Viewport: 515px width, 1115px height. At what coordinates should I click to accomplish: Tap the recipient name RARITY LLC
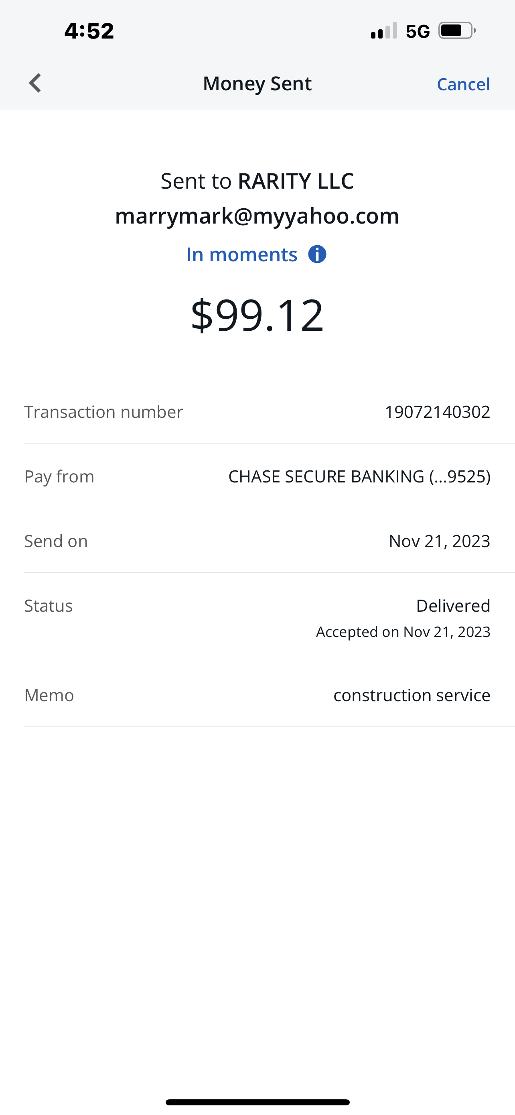pos(296,181)
